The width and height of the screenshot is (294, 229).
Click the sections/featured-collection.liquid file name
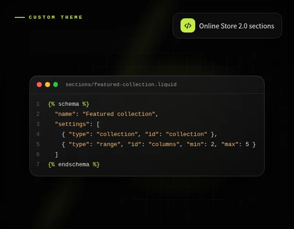(x=121, y=84)
